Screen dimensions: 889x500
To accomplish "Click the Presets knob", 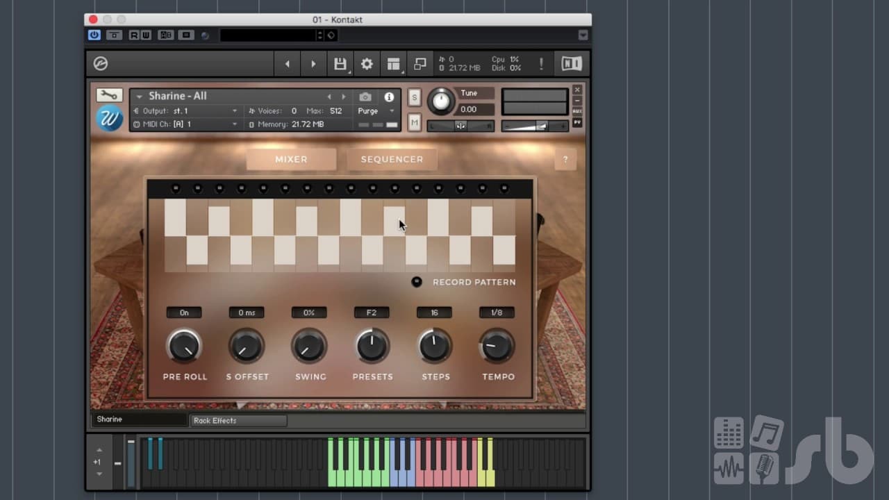I will [372, 346].
